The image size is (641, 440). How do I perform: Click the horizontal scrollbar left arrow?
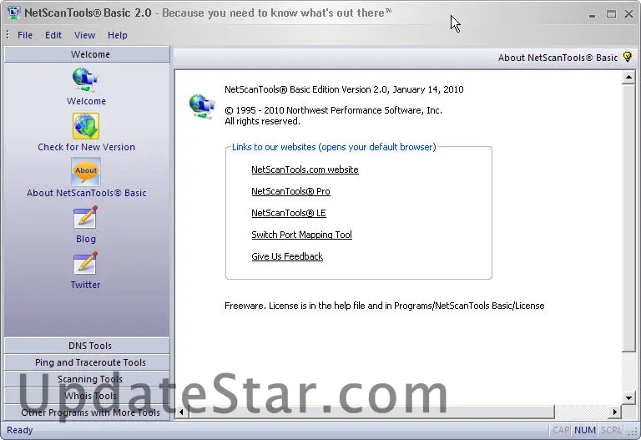pos(182,412)
